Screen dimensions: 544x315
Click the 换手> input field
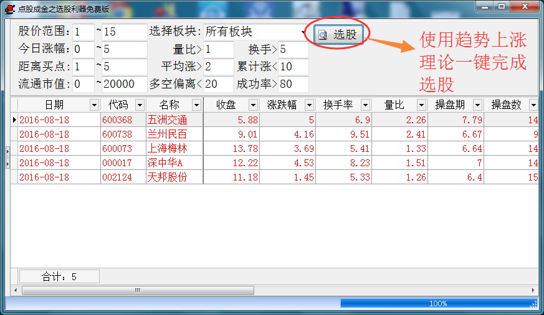click(293, 49)
